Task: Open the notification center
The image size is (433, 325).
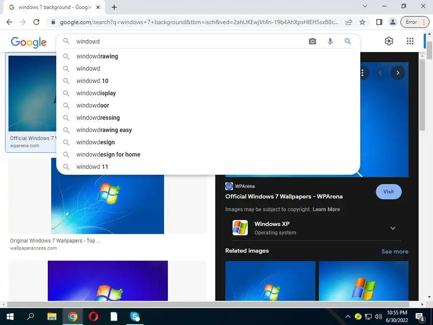Action: point(420,317)
